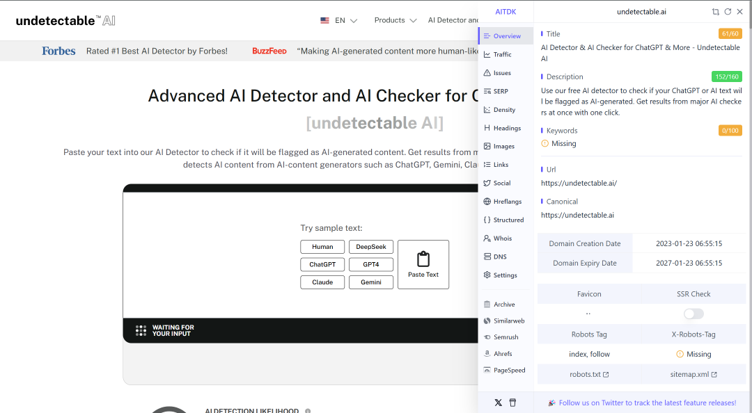Click the waiting-for-input dots icon
This screenshot has width=752, height=413.
point(141,330)
